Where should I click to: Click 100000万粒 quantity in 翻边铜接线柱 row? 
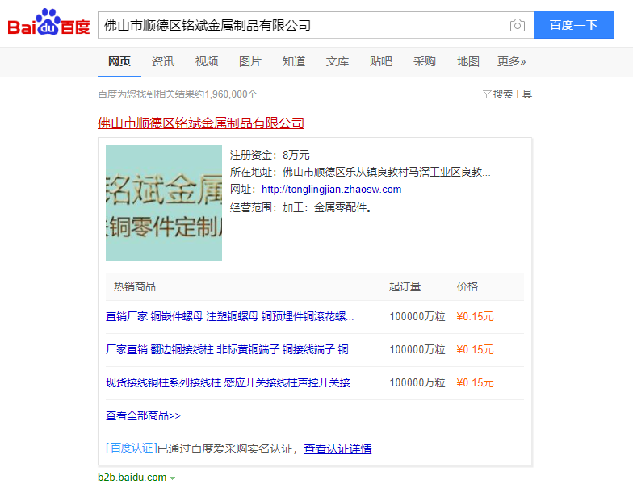[417, 350]
